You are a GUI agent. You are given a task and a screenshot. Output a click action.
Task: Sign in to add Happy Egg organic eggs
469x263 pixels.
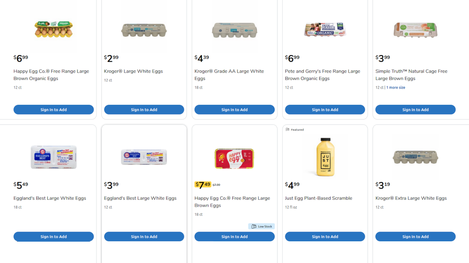pos(54,110)
